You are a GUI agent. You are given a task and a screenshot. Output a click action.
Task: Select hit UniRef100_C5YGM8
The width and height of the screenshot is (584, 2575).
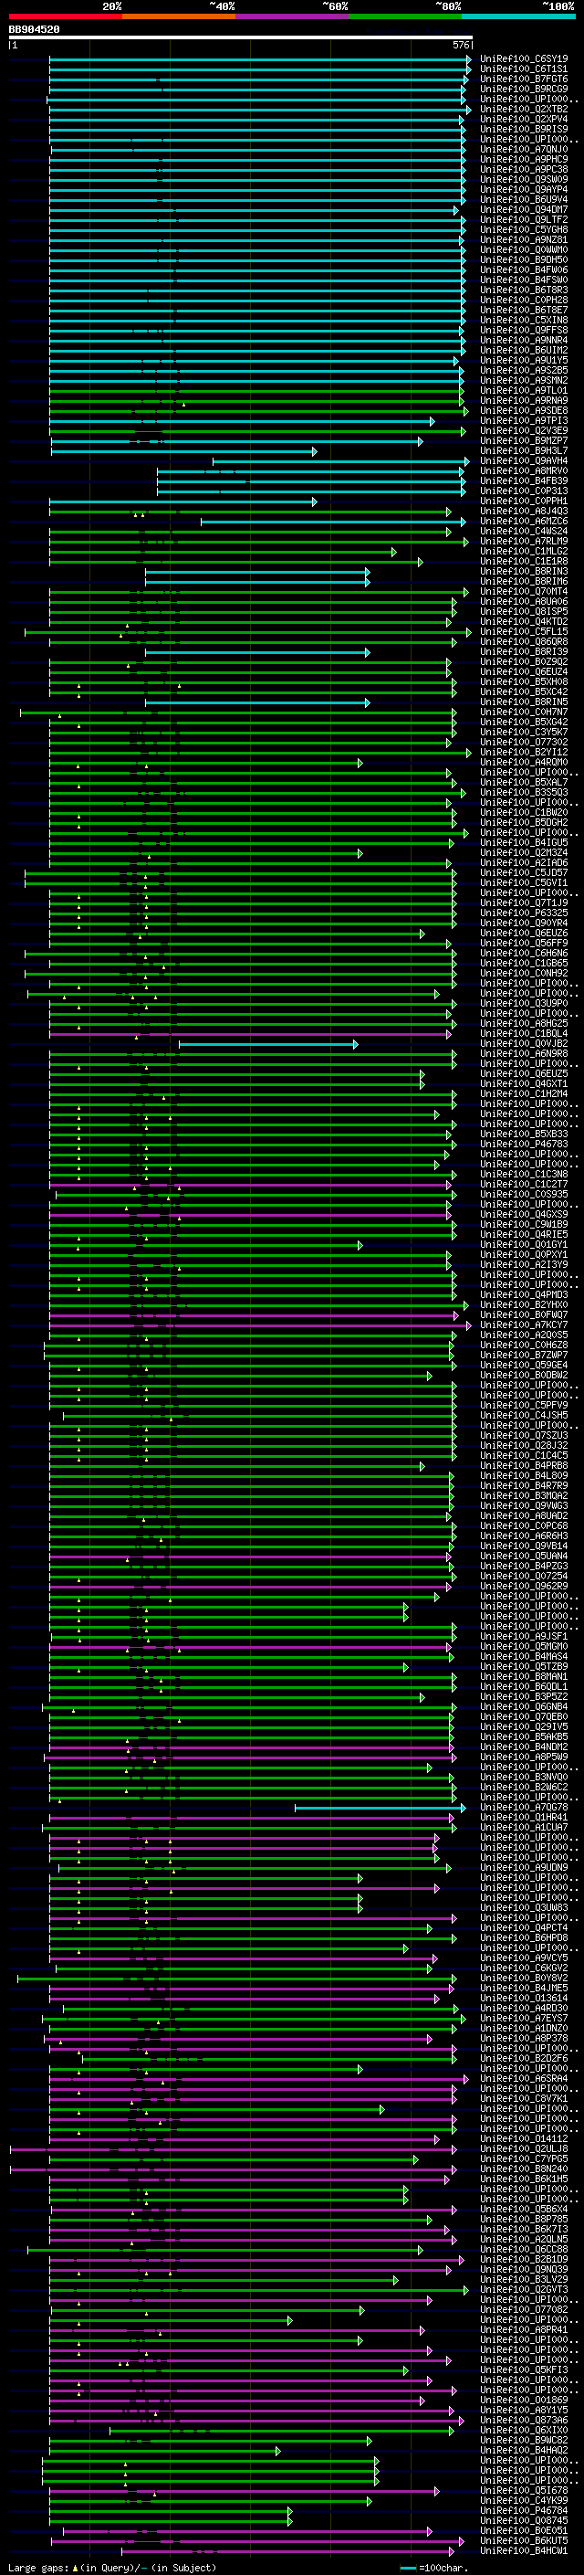[x=524, y=230]
